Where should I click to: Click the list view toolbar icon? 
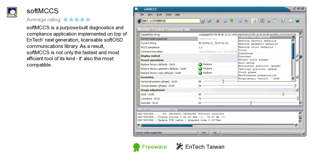[275, 21]
